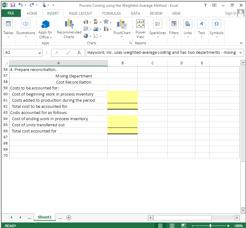Select the Sheet1 tab
This screenshot has width=246, height=228.
[44, 217]
